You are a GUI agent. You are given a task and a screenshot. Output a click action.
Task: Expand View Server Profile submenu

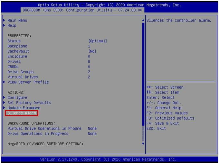tap(28, 82)
